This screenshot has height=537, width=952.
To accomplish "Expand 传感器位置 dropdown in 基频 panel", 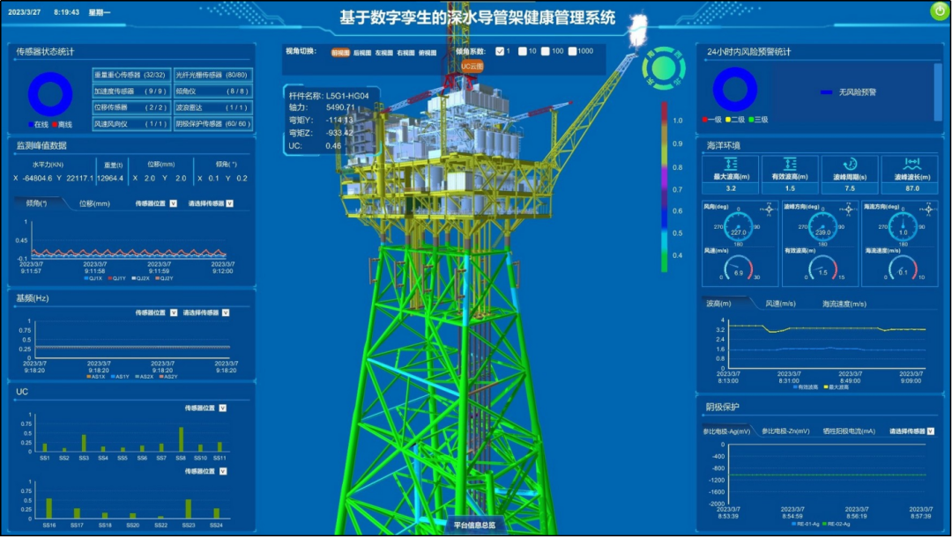I will [175, 313].
